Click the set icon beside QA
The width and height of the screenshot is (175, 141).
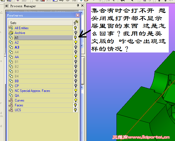coord(11,95)
